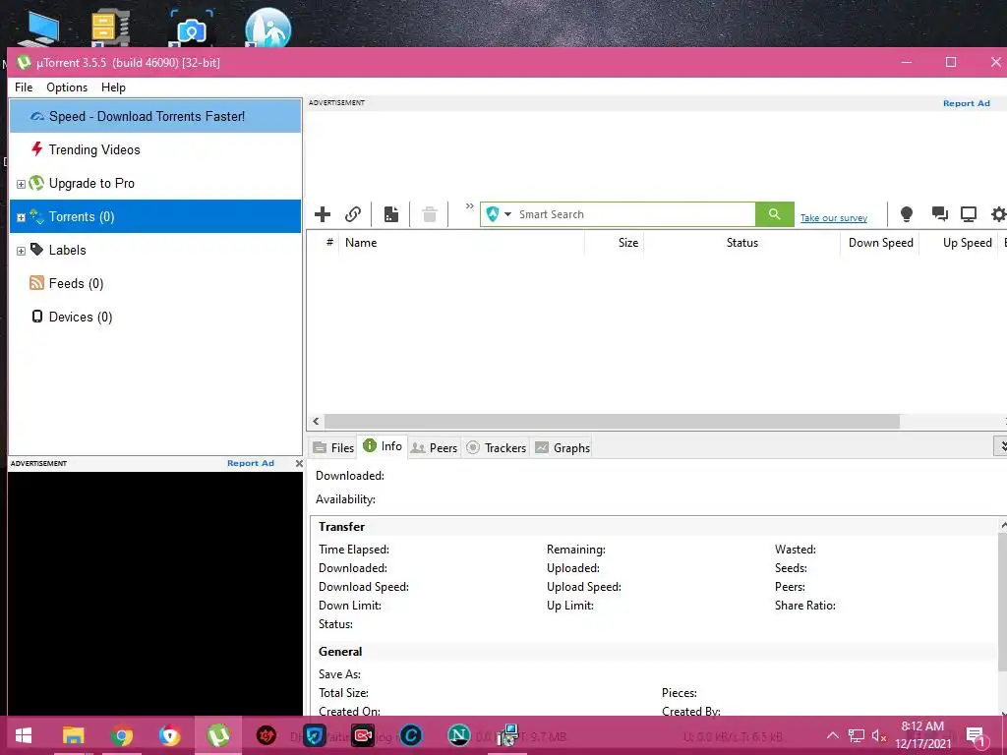Image resolution: width=1007 pixels, height=755 pixels.
Task: Switch to the Graphs tab
Action: (x=563, y=447)
